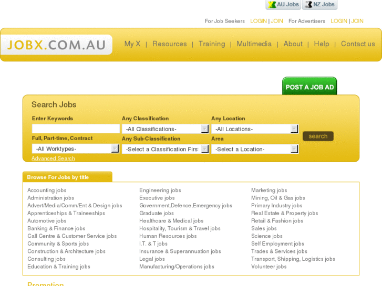Click job seekers JOIN link
The image size is (382, 286).
coord(277,21)
